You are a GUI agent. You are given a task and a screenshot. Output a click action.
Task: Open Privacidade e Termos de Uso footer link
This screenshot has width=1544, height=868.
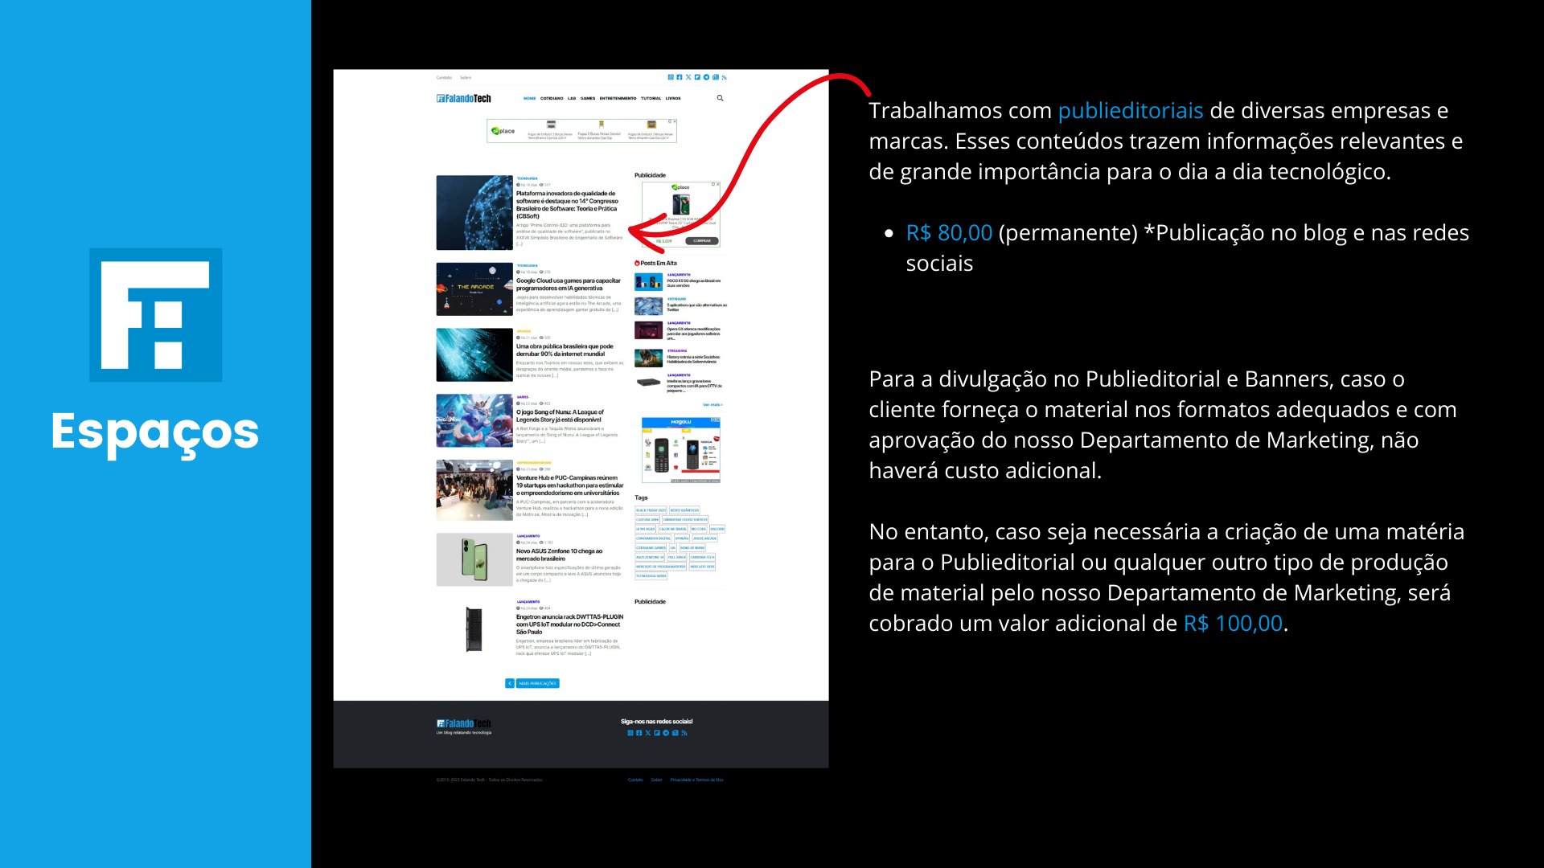[696, 780]
